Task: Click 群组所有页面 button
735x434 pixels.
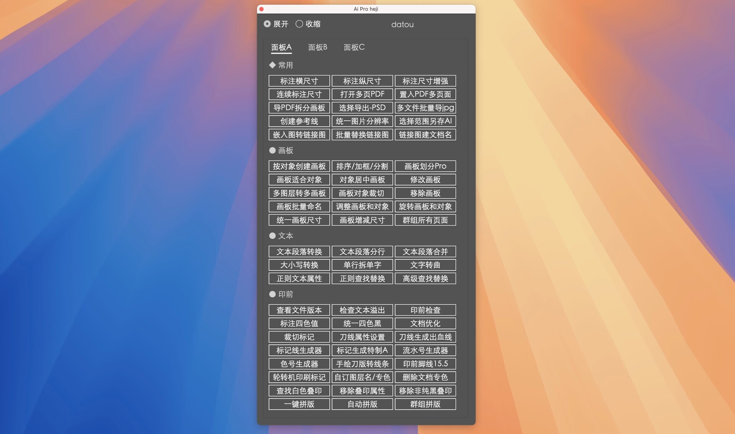Action: pos(425,220)
